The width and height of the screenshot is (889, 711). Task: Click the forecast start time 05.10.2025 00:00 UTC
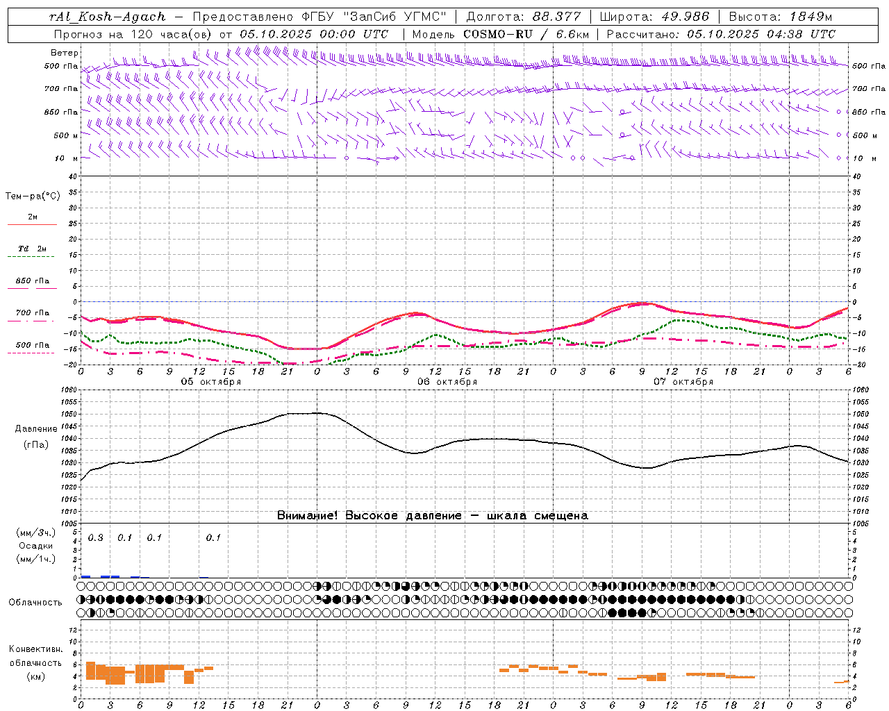[x=314, y=34]
